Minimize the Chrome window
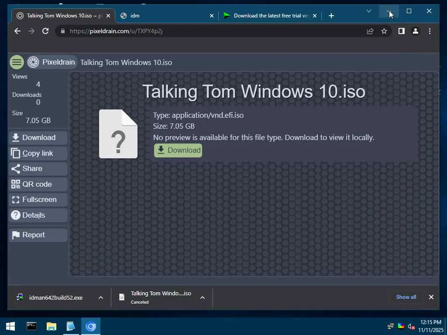Image resolution: width=447 pixels, height=335 pixels. pos(389,11)
